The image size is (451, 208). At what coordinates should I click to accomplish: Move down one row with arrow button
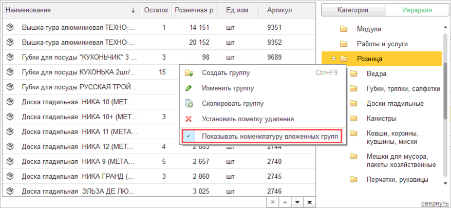point(297,202)
